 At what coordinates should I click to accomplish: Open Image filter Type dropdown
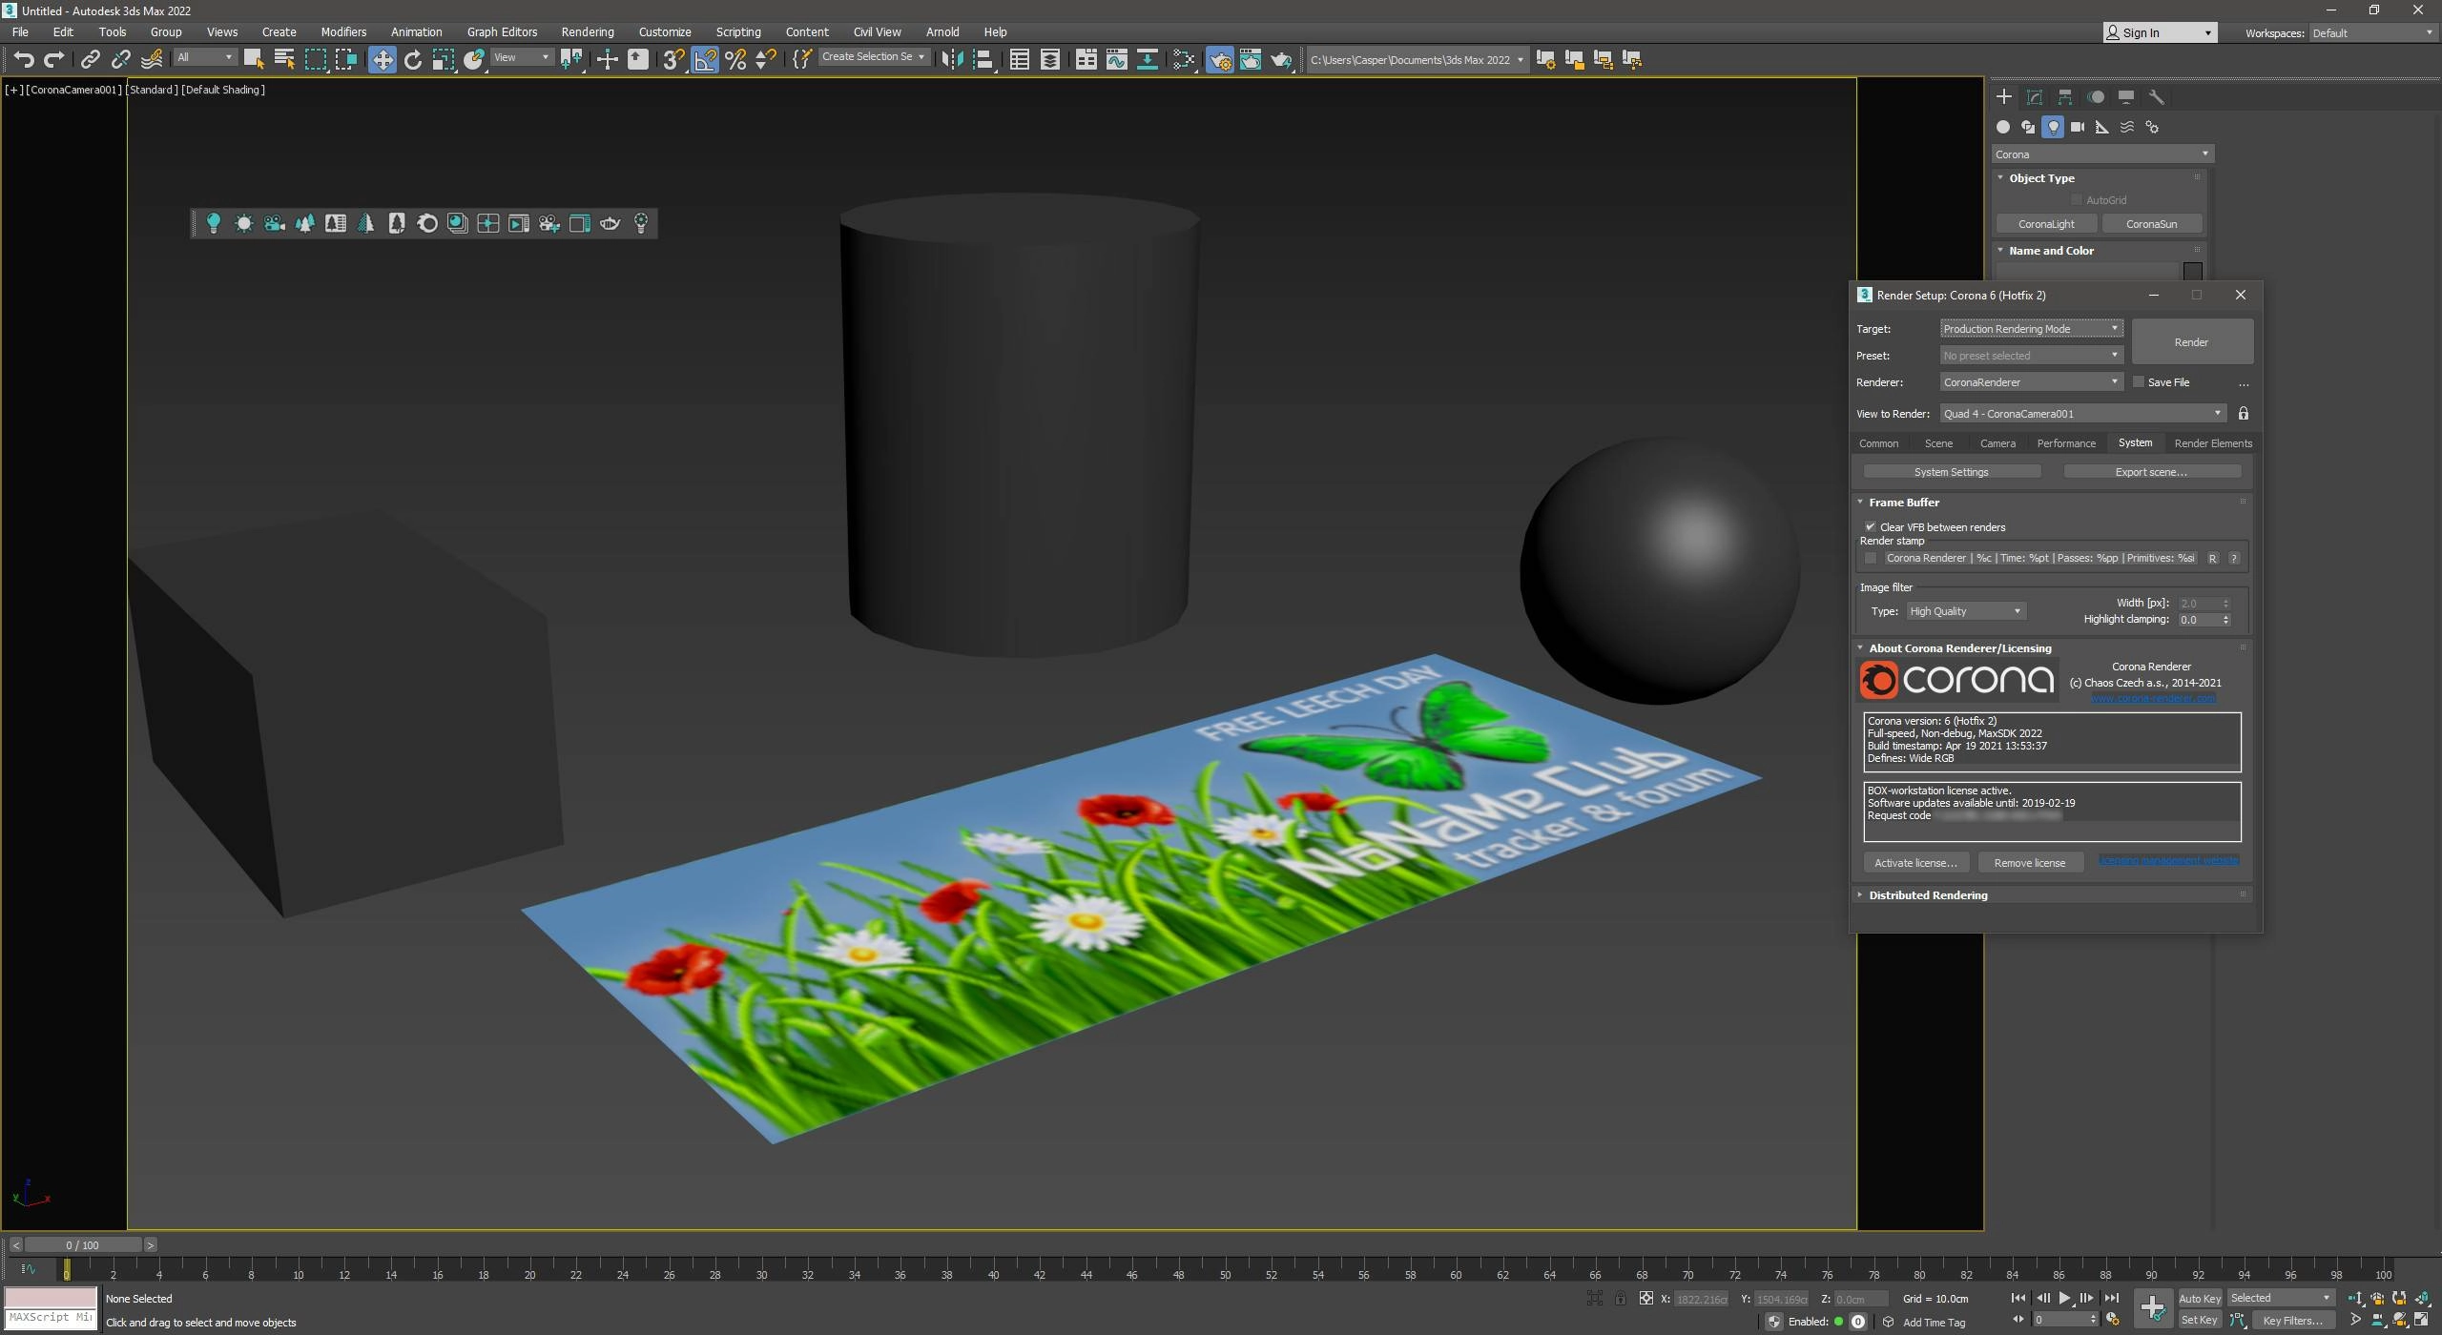click(x=1965, y=611)
